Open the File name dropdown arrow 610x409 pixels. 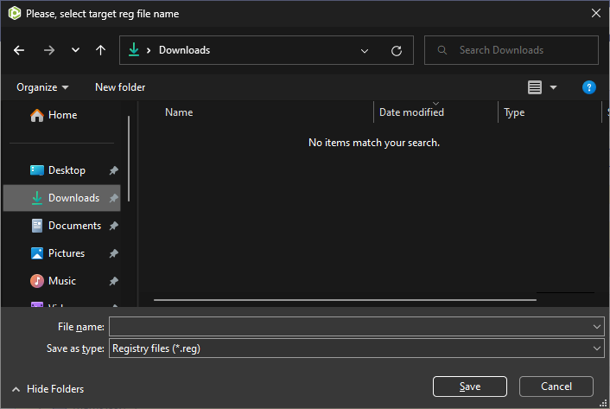tap(597, 327)
